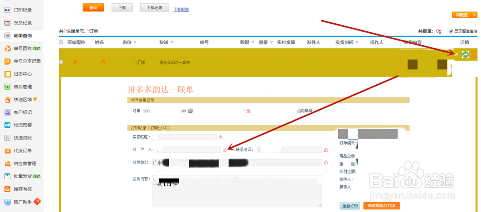Screen dimensions: 481x212
Task: Click lock icon in 买家昵称 column of row
Action: (75, 62)
